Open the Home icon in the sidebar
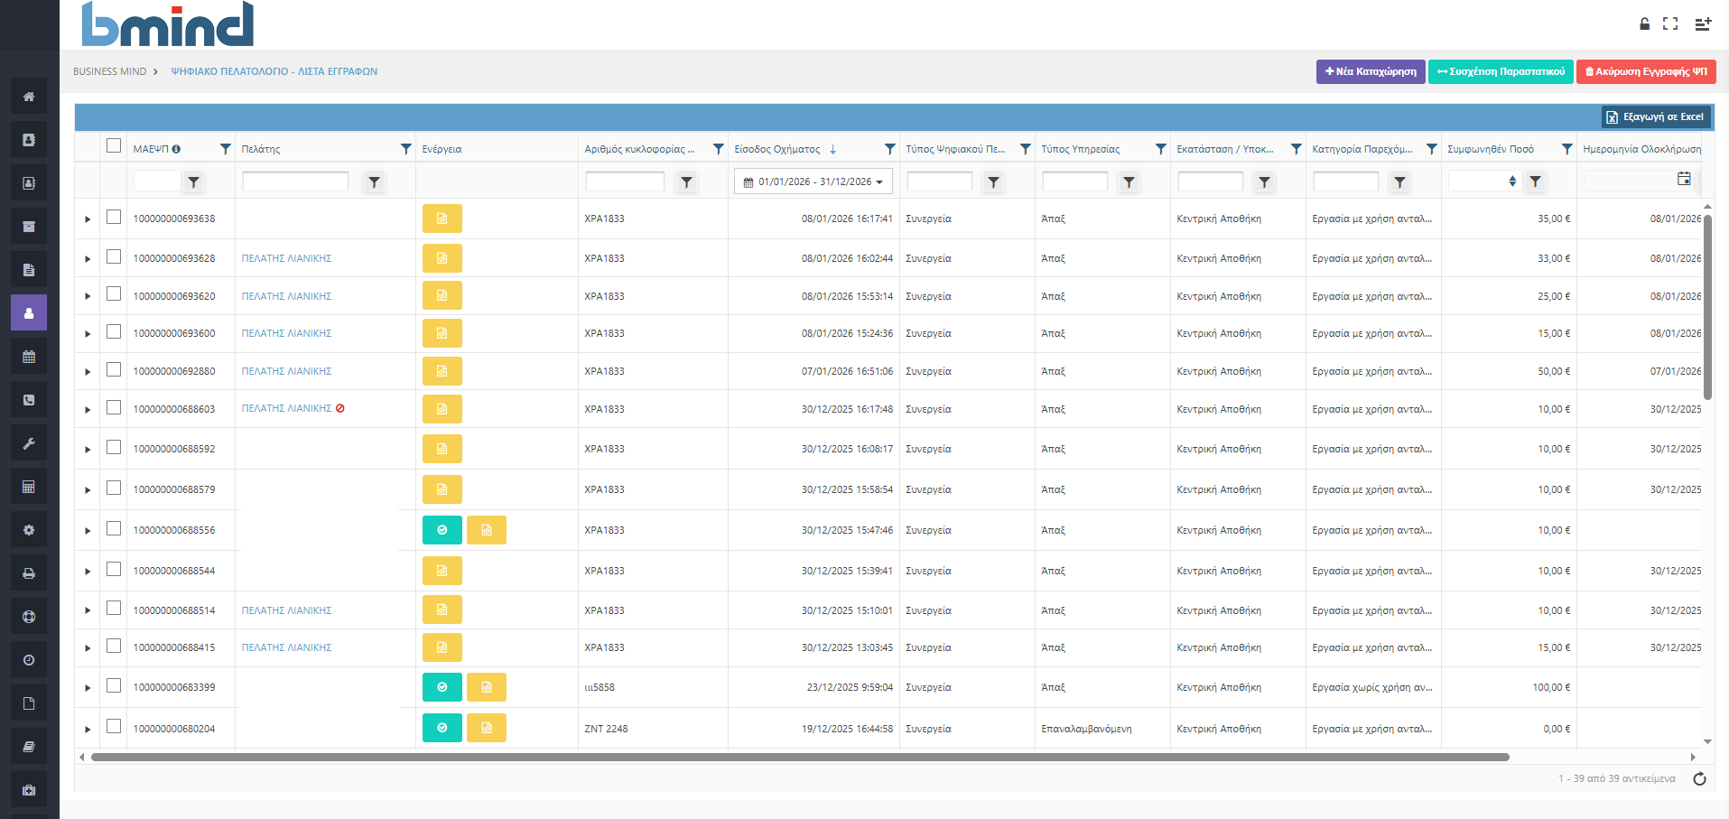1729x819 pixels. 29,97
